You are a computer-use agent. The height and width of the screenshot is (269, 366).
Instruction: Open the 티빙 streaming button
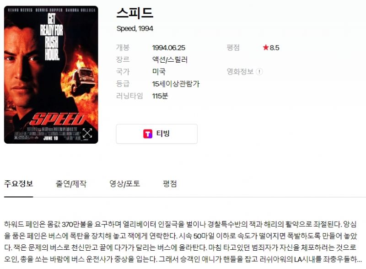pyautogui.click(x=156, y=134)
